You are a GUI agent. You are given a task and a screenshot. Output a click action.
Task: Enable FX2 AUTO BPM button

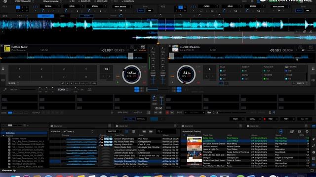click(299, 10)
